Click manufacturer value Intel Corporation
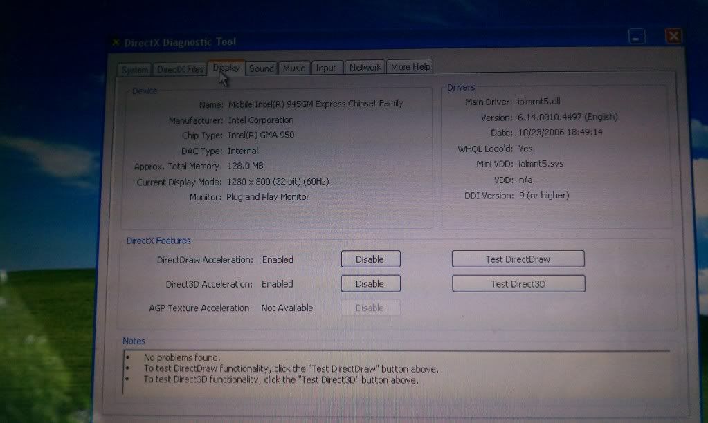Screen dimensions: 708x423 pyautogui.click(x=261, y=120)
